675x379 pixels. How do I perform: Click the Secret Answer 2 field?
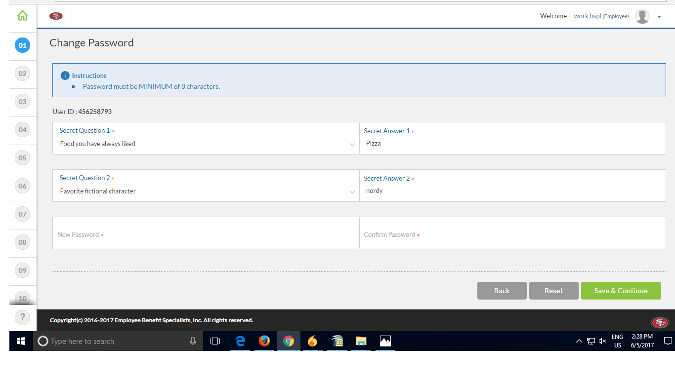(512, 186)
